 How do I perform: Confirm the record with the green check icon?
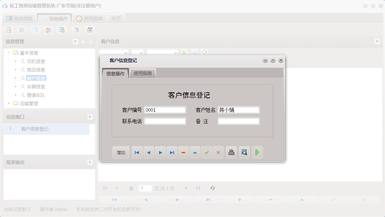pyautogui.click(x=207, y=152)
